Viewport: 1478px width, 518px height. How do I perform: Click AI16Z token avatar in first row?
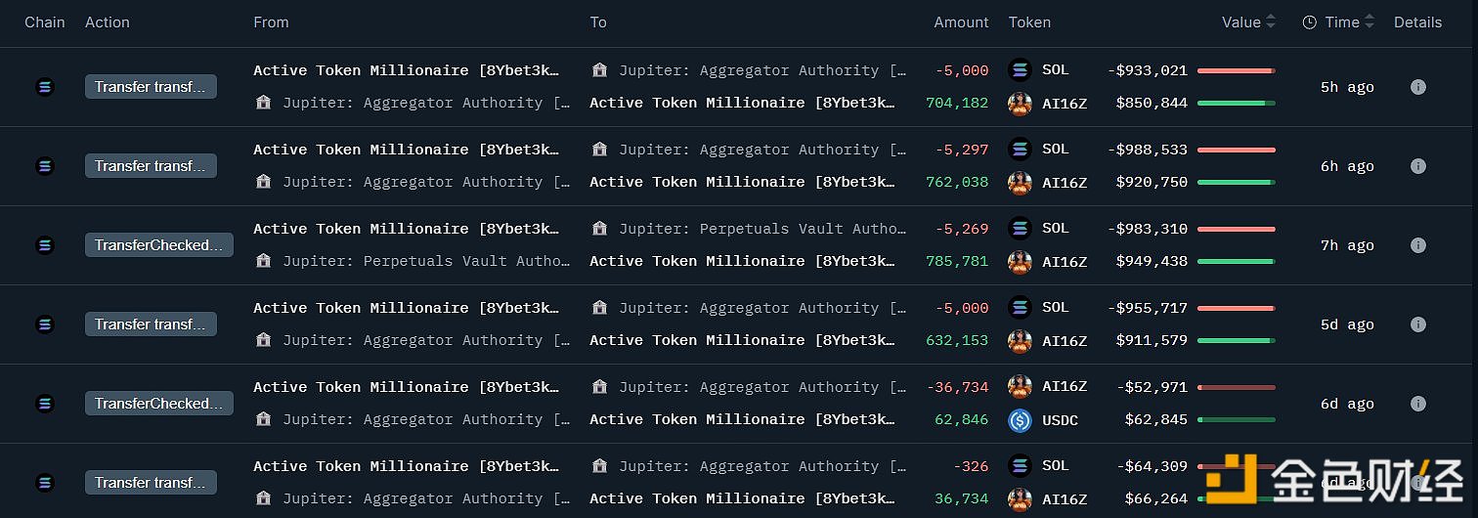[x=1020, y=104]
